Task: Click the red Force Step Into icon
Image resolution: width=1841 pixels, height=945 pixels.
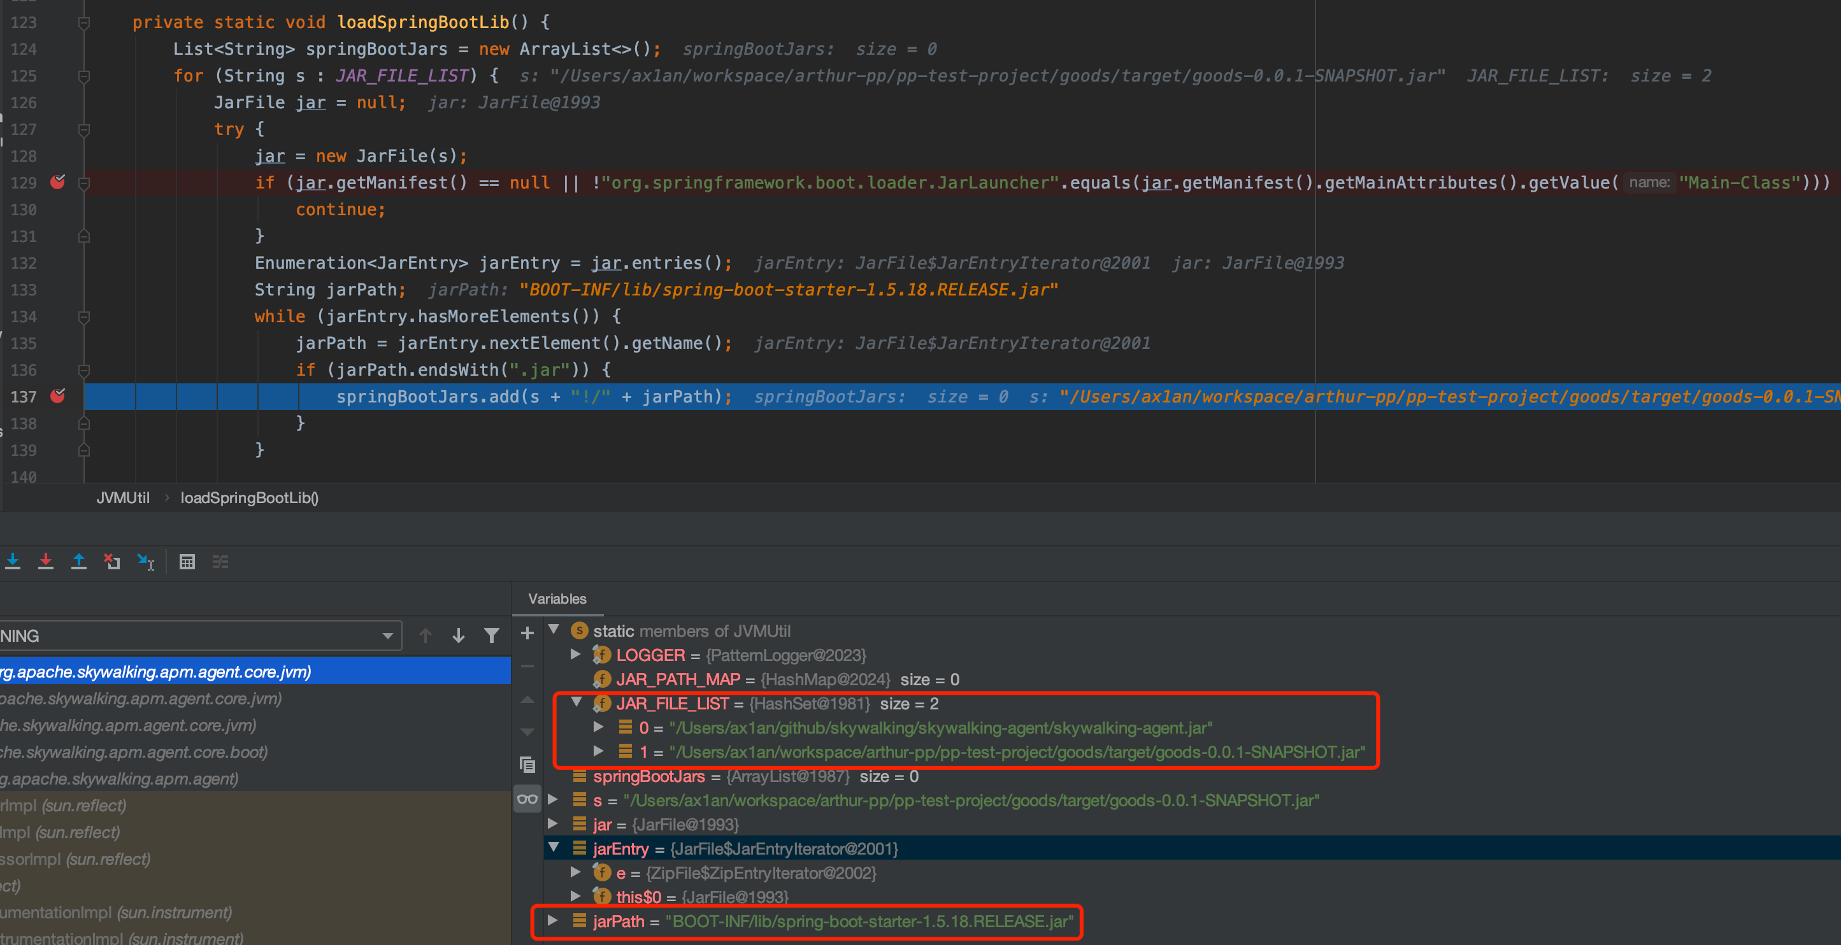Action: (x=46, y=562)
